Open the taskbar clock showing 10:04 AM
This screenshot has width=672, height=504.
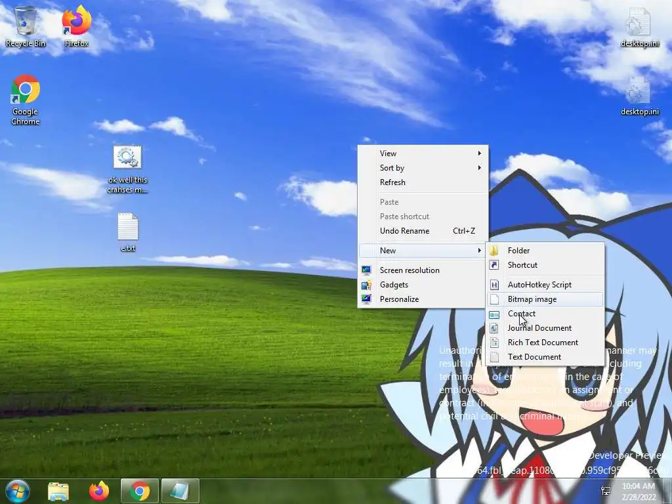[x=639, y=491]
